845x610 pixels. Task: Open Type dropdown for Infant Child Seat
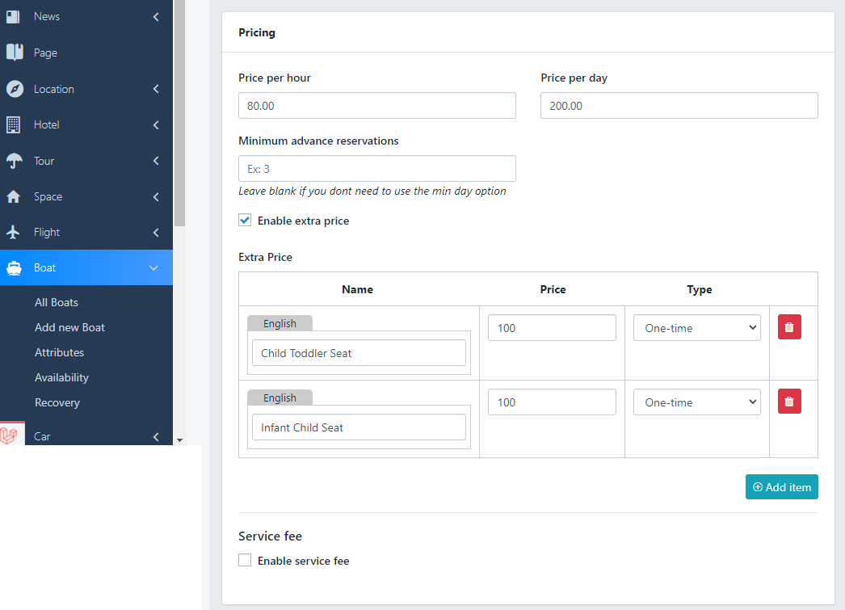tap(696, 402)
